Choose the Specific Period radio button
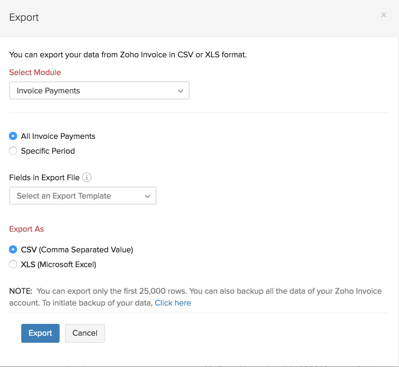399x367 pixels. tap(13, 151)
